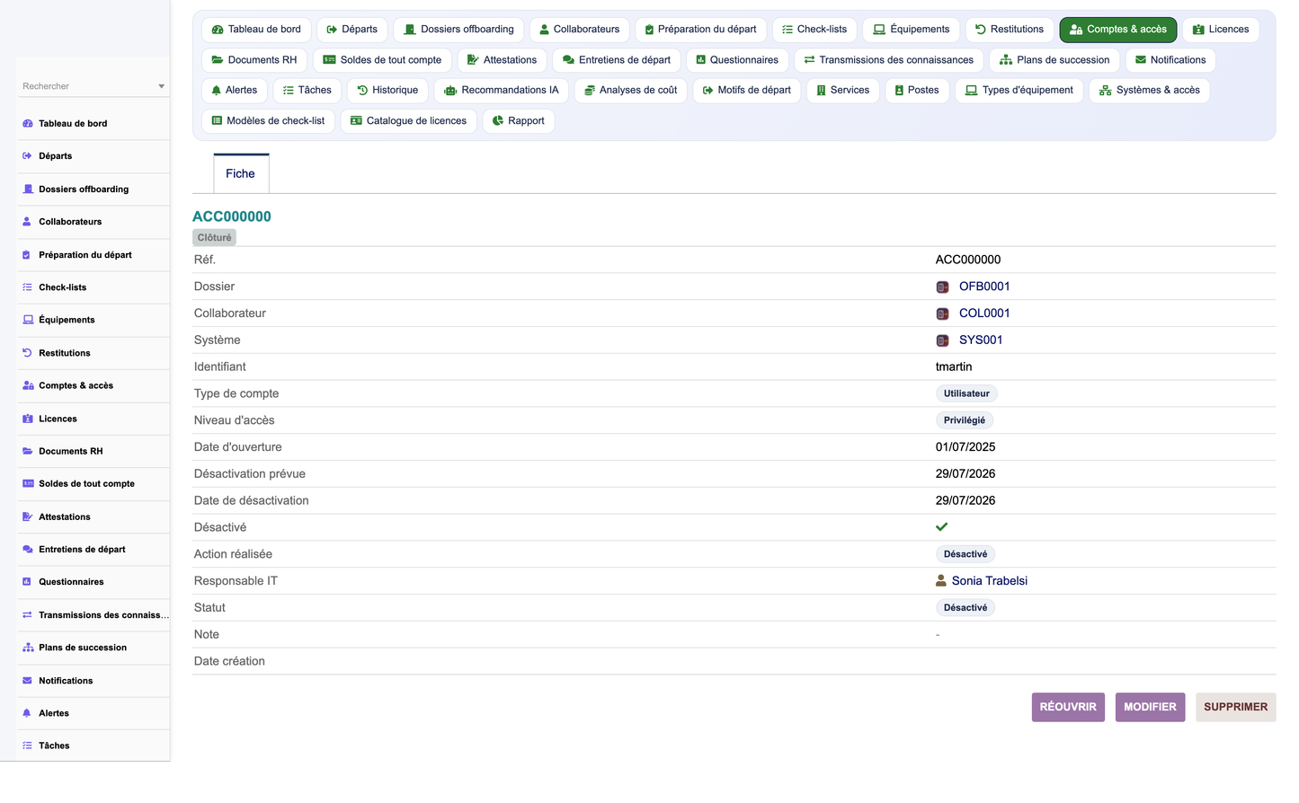Click the Check-lists sidebar icon
The width and height of the screenshot is (1299, 803).
click(x=28, y=287)
